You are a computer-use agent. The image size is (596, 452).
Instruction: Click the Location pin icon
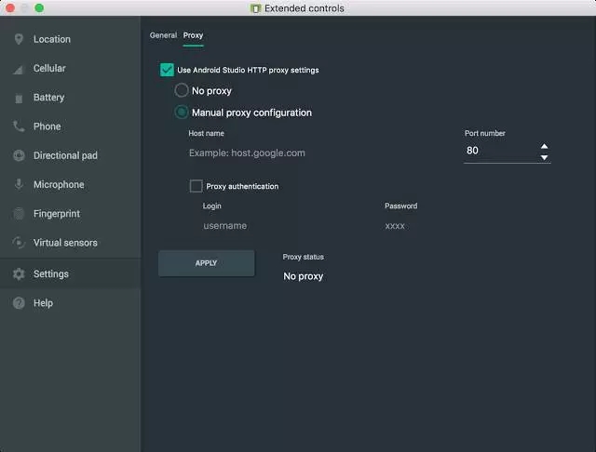[19, 39]
